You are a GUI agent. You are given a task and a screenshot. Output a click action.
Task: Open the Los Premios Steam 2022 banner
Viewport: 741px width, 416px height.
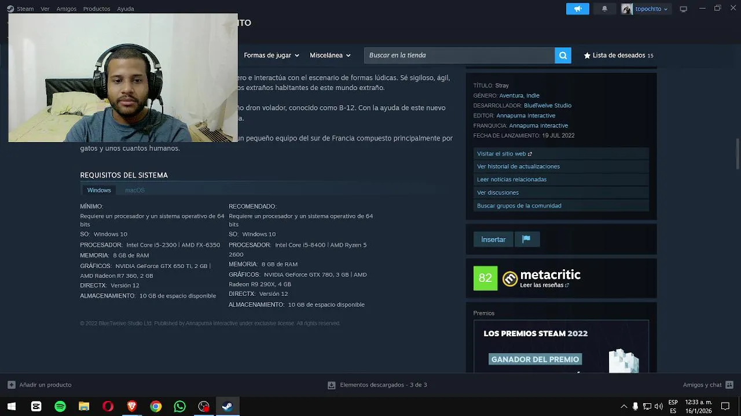(x=561, y=347)
